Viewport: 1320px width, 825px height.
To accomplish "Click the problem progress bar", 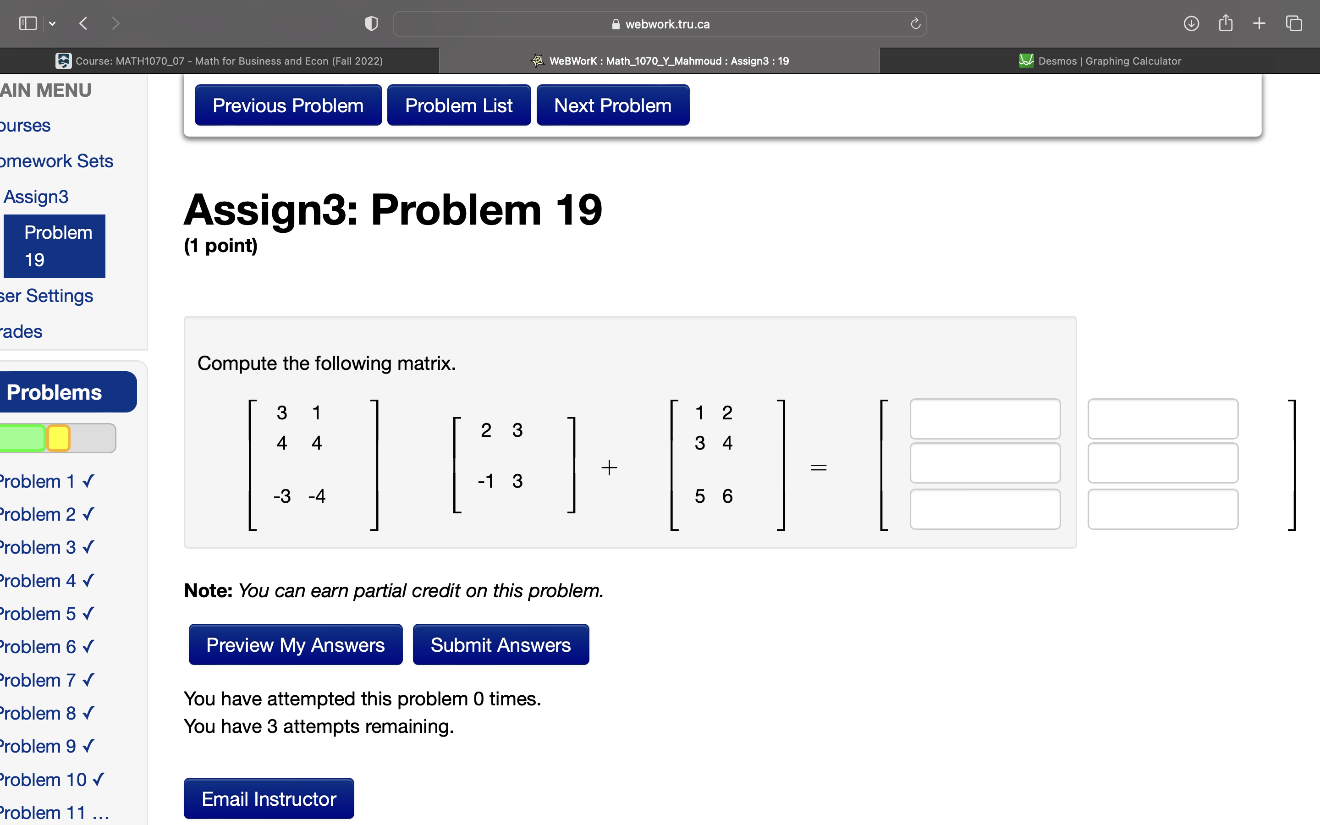I will tap(58, 438).
